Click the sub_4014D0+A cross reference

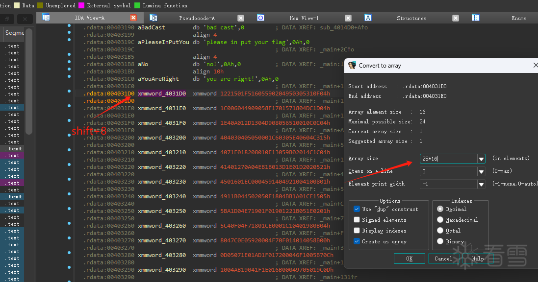click(344, 27)
